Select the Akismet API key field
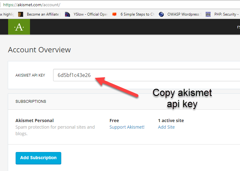240x171 pixels. tap(147, 75)
